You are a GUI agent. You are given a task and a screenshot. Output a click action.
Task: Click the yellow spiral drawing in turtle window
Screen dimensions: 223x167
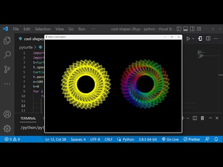point(86,84)
